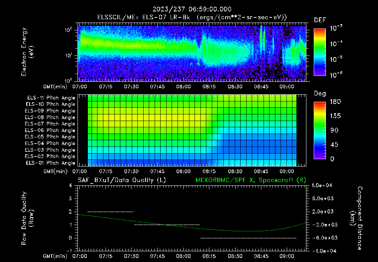Click the DEF color bar legend
378x262 pixels.
(x=320, y=52)
